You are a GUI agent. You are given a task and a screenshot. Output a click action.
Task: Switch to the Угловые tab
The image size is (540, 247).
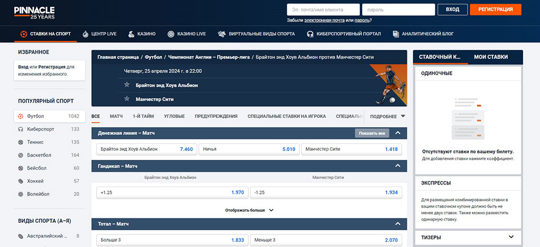pos(174,116)
